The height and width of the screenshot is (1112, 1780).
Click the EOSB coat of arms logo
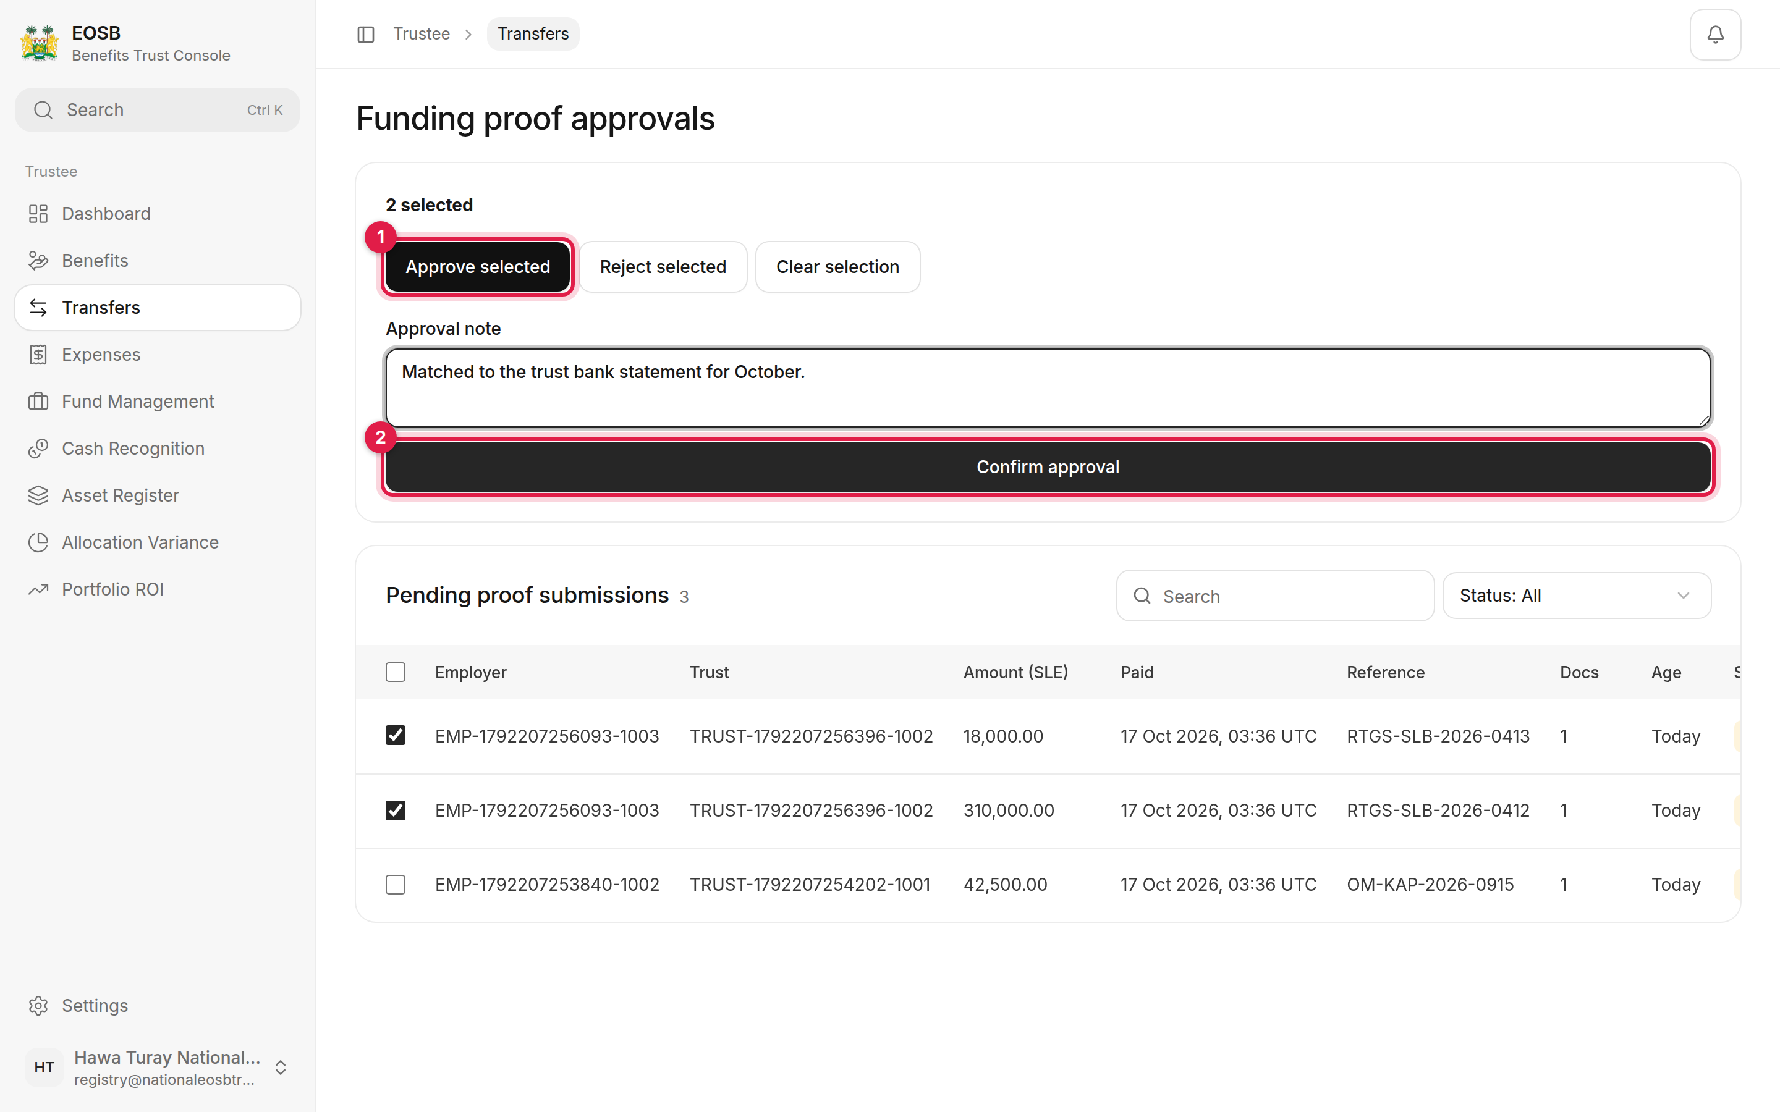[x=40, y=43]
